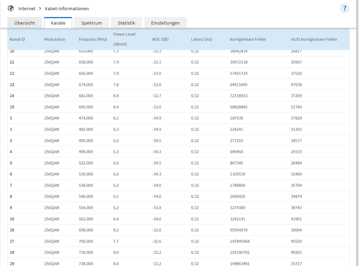Click correctable errors value 64911645
The height and width of the screenshot is (266, 359).
[x=239, y=84]
